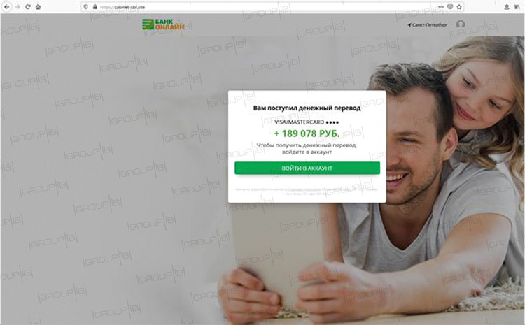
Task: Click the tracking protection shield icon
Action: (x=86, y=7)
